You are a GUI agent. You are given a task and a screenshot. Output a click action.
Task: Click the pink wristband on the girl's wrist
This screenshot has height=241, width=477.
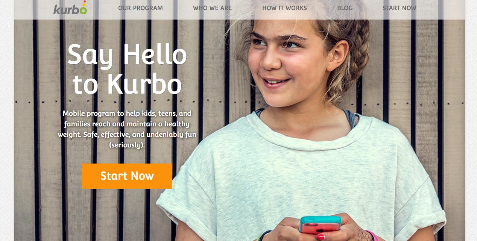click(372, 236)
